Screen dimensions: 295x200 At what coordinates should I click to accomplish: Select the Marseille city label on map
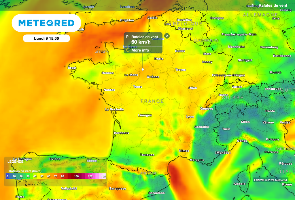(x=197, y=160)
